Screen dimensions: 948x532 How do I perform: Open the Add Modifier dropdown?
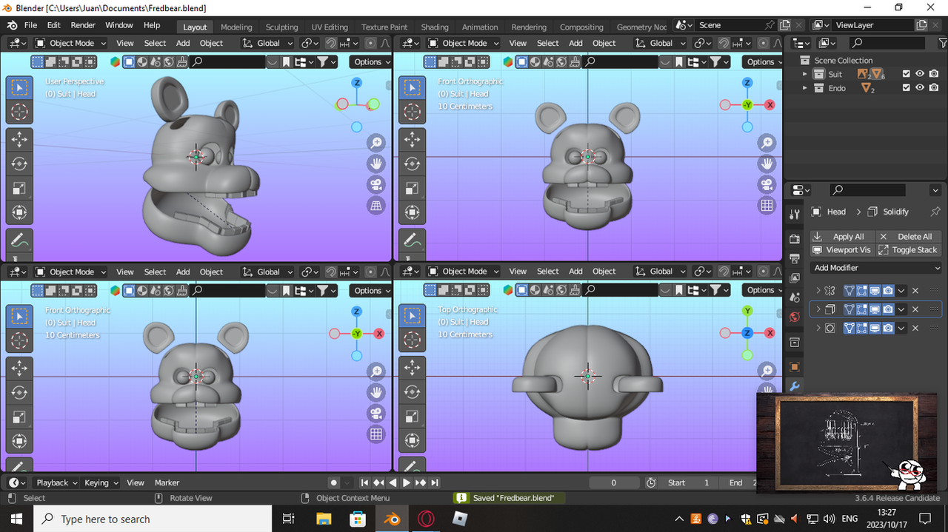coord(876,268)
